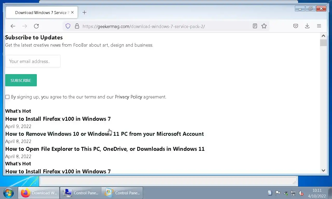This screenshot has width=332, height=199.
Task: Open the Downloads panel
Action: [307, 26]
